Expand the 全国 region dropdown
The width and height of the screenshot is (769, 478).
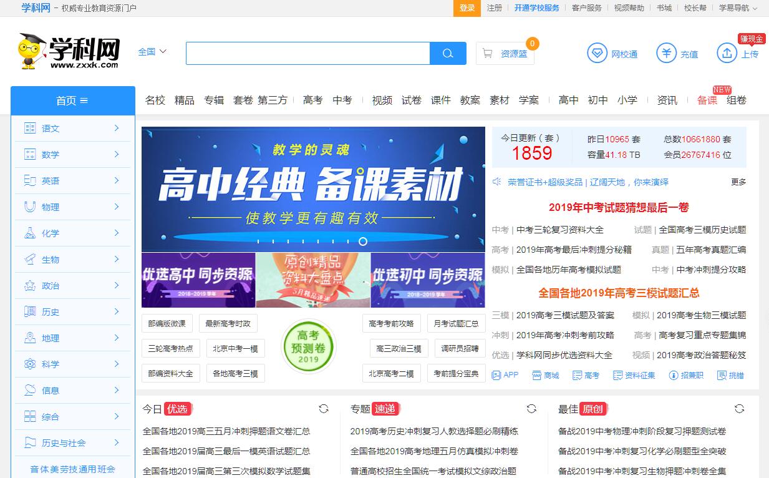tap(152, 52)
